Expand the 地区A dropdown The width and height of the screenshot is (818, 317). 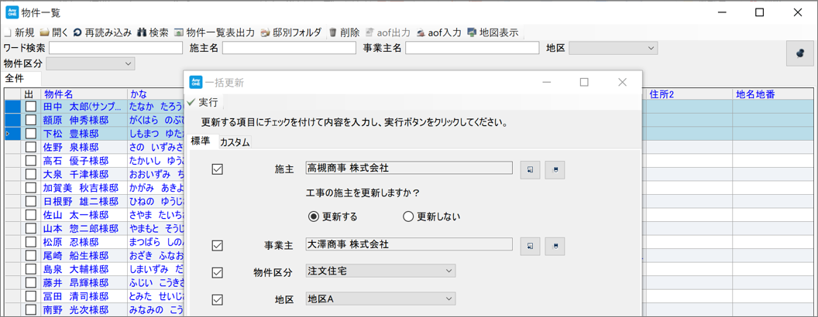coord(380,298)
